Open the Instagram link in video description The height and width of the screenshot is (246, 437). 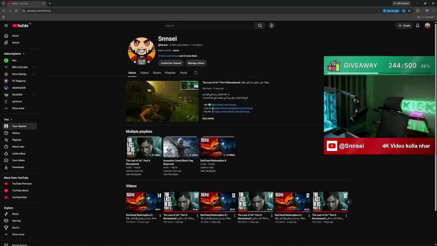pos(234,108)
